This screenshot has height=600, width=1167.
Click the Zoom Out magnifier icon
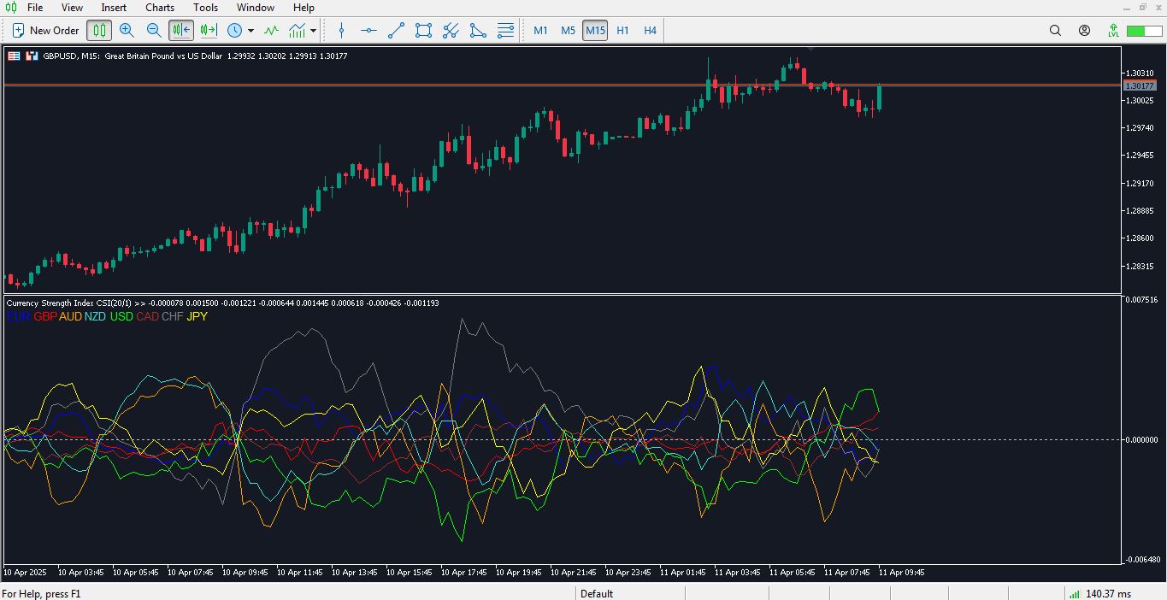coord(155,30)
